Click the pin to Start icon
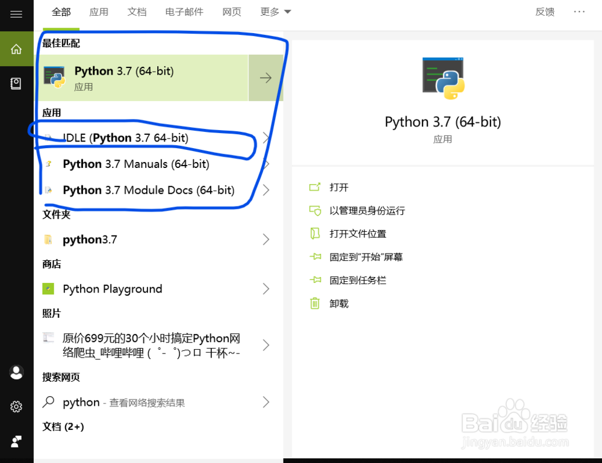Screen dimensions: 602x463 pos(315,256)
